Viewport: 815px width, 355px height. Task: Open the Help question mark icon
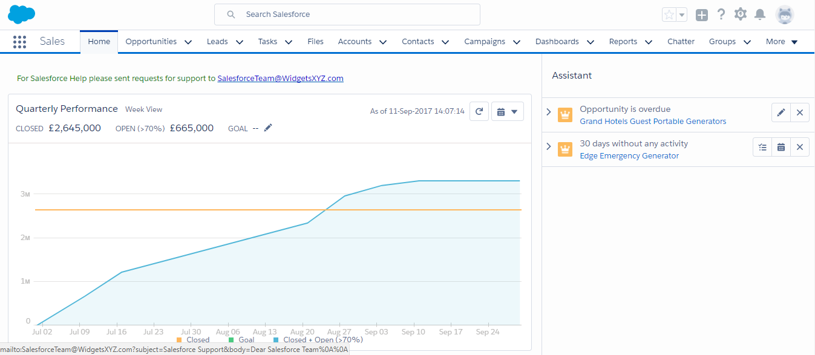(721, 15)
